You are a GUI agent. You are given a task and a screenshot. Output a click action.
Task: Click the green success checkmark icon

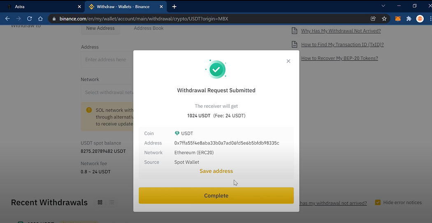click(x=216, y=69)
